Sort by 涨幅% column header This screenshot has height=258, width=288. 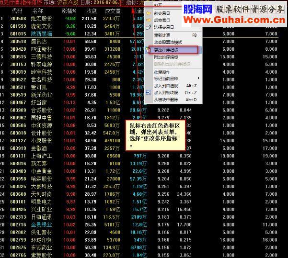coord(69,11)
